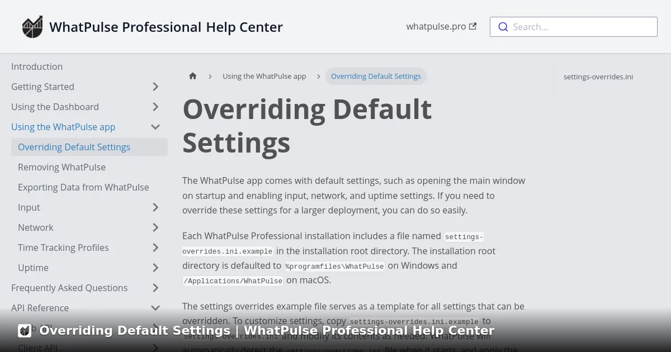Open the API Reference sidebar category

click(40, 308)
